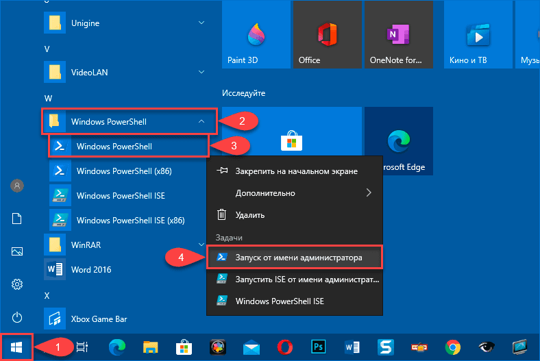Open the WinRAR folder
The height and width of the screenshot is (361, 540).
pos(125,245)
